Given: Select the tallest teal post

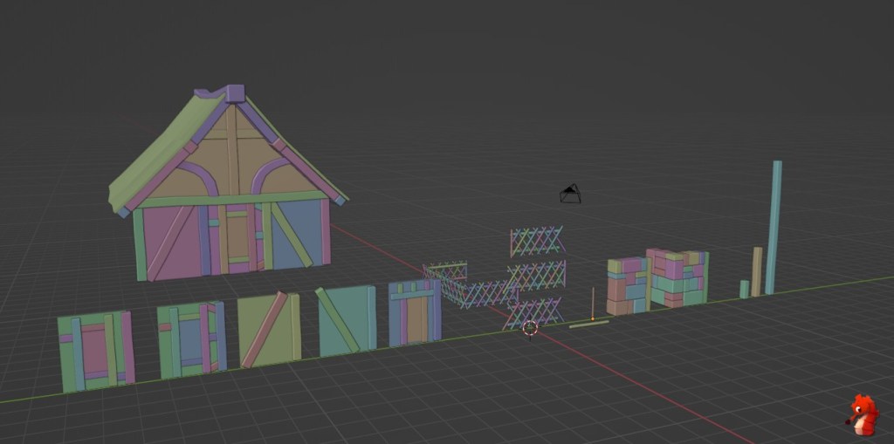Looking at the screenshot, I should (x=774, y=227).
